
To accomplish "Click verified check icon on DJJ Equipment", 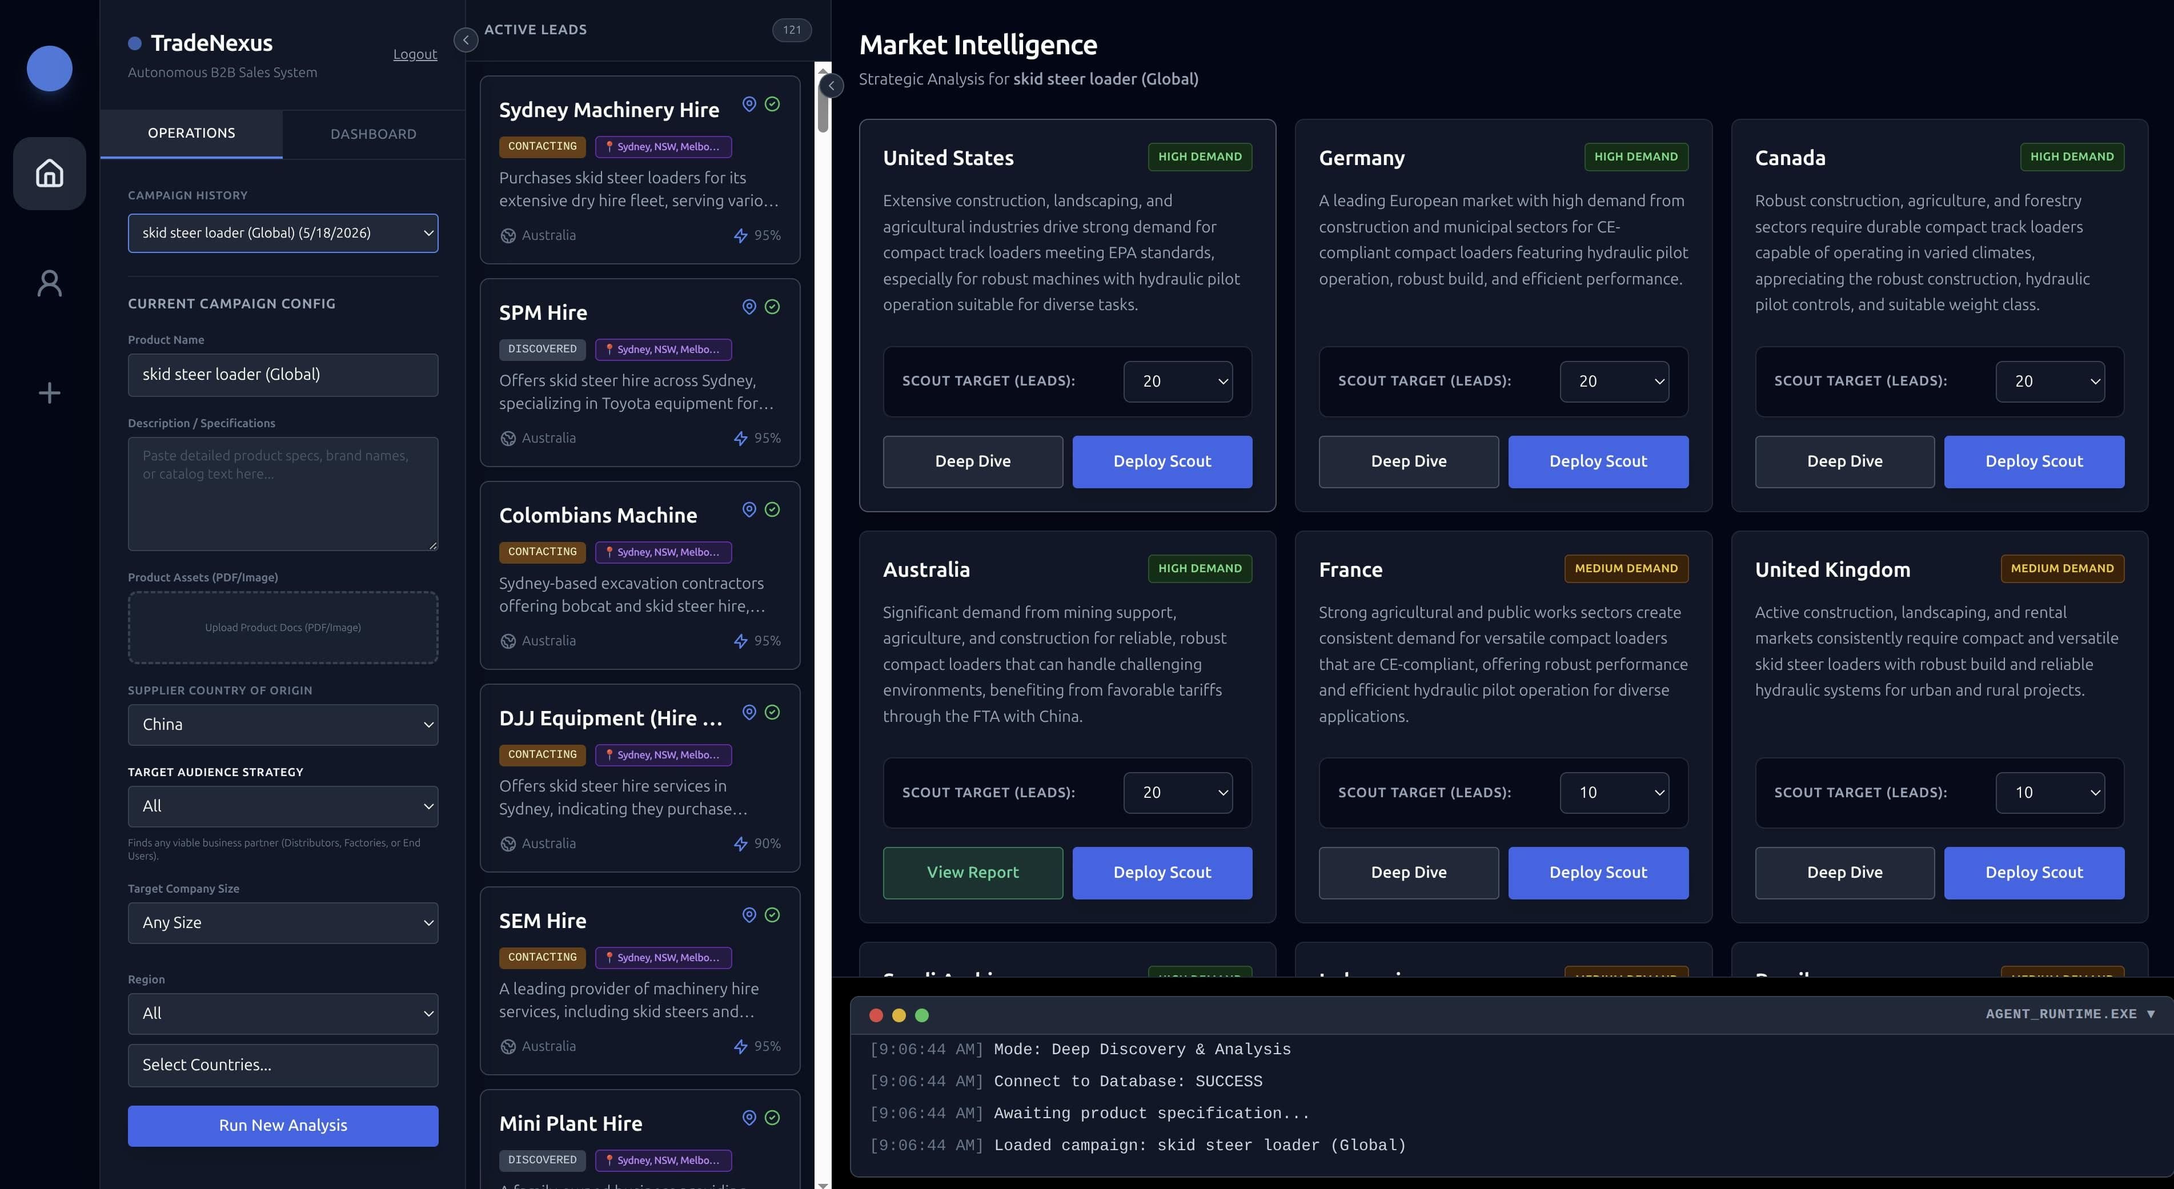I will tap(772, 712).
